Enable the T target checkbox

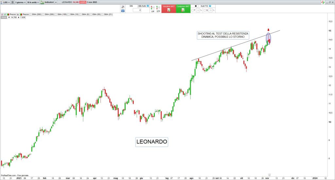192,10
